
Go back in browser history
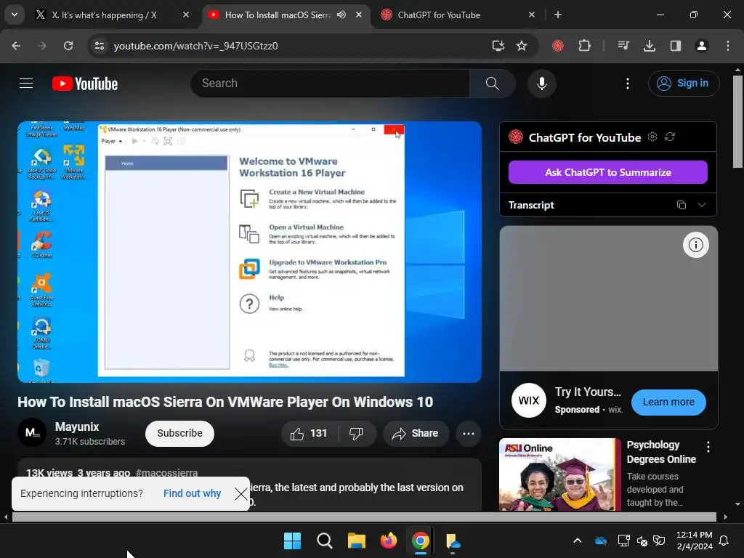(16, 46)
